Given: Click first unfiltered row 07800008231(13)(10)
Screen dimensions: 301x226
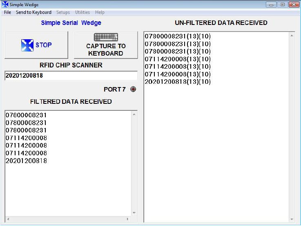Looking at the screenshot, I should click(178, 36).
